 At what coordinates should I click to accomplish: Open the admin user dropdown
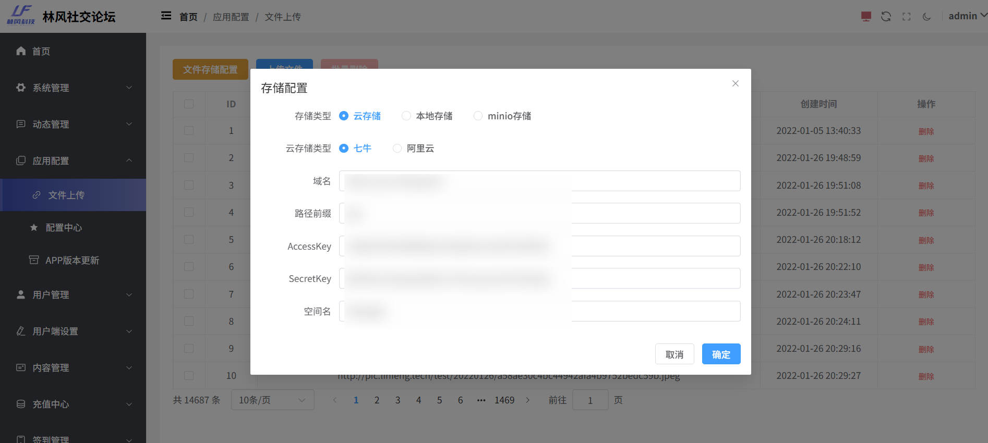pos(968,16)
